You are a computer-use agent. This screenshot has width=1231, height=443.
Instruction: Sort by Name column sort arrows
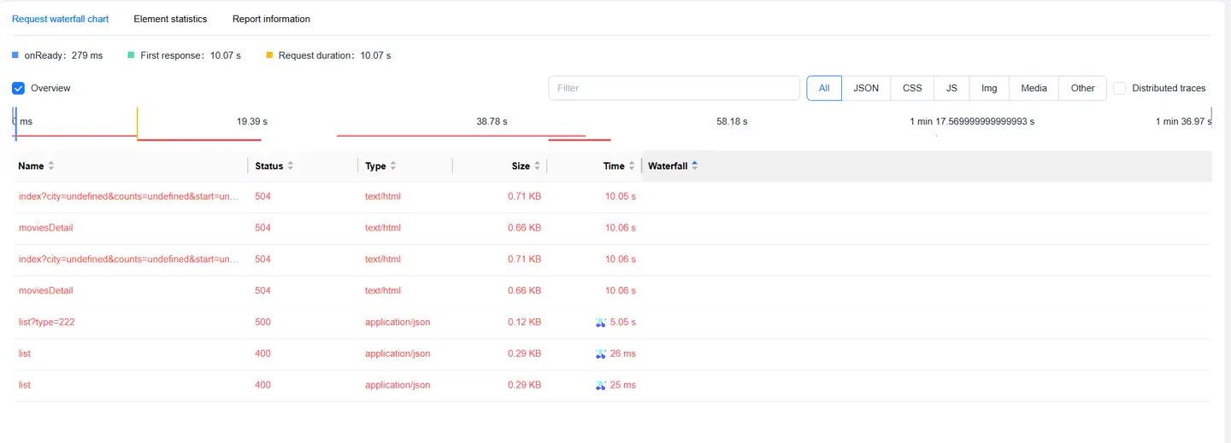tap(51, 166)
